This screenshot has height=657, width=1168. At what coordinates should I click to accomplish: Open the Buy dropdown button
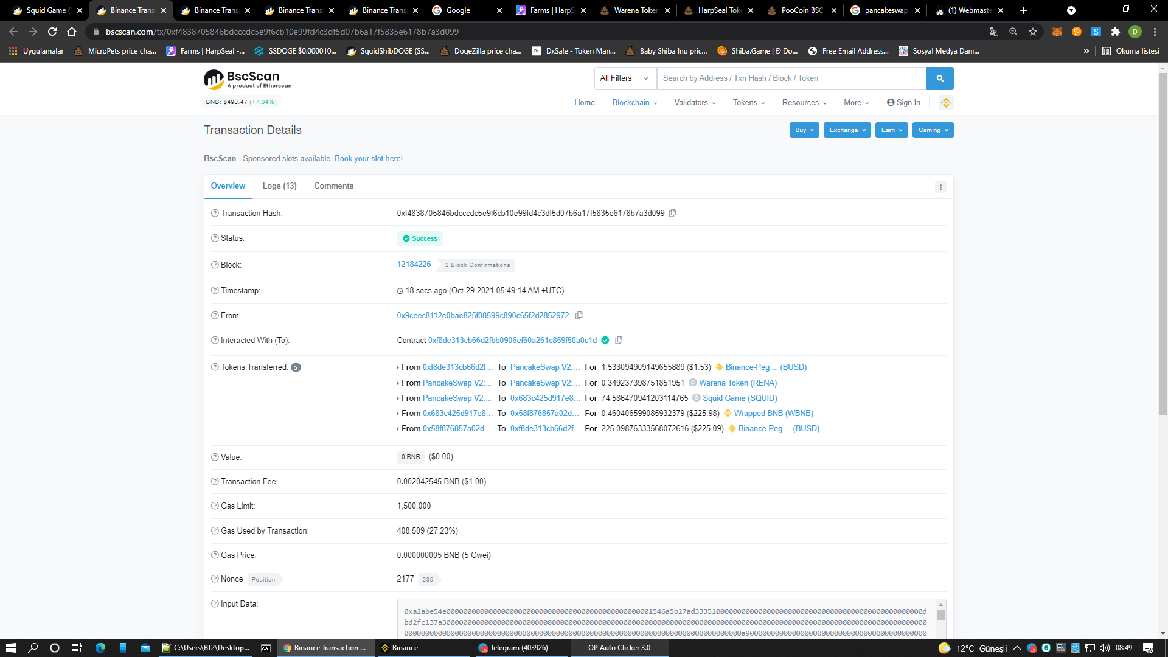[804, 130]
